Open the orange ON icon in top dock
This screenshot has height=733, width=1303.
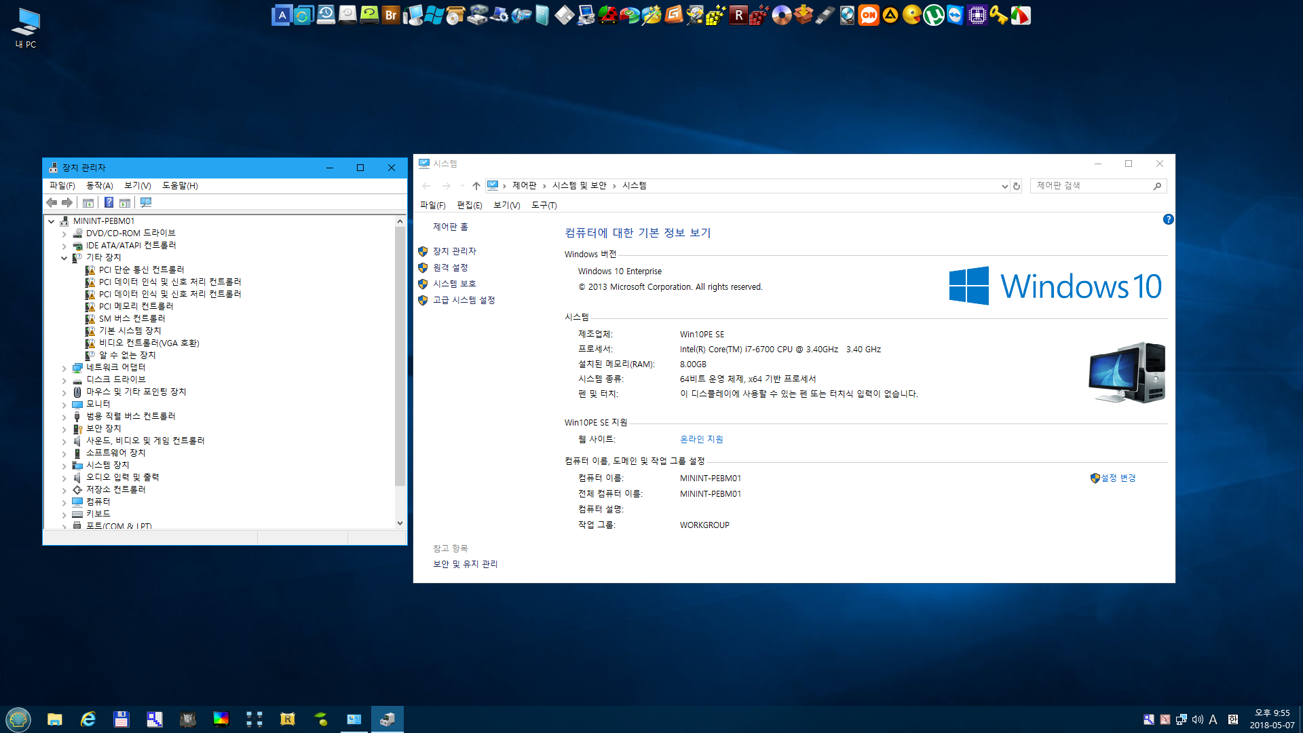point(868,15)
